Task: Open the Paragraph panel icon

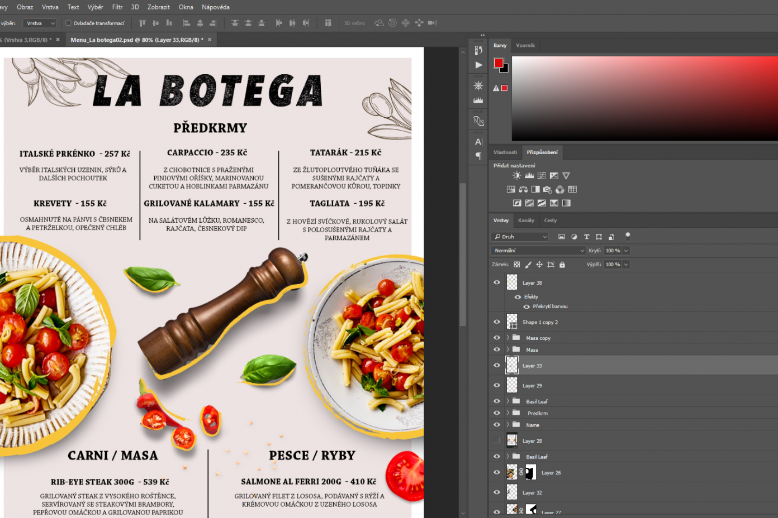Action: (x=478, y=156)
